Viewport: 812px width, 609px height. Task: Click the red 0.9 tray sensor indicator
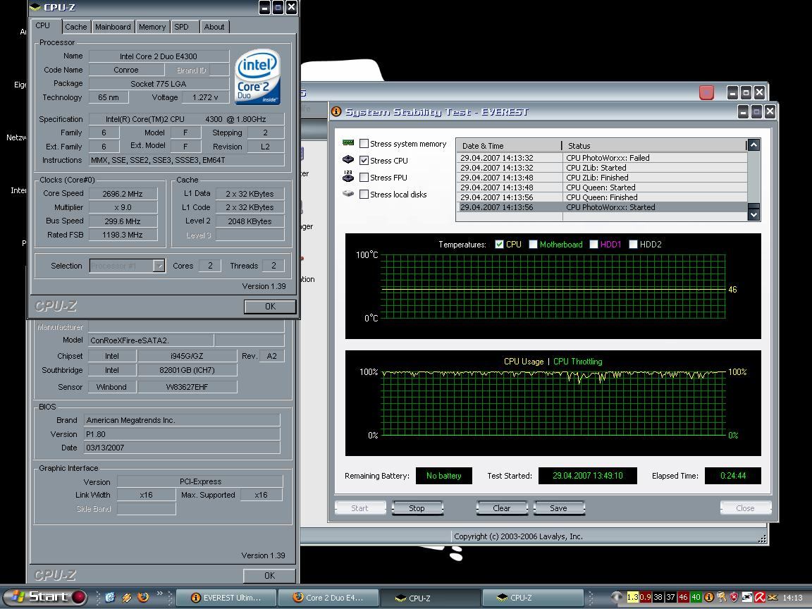(x=645, y=597)
